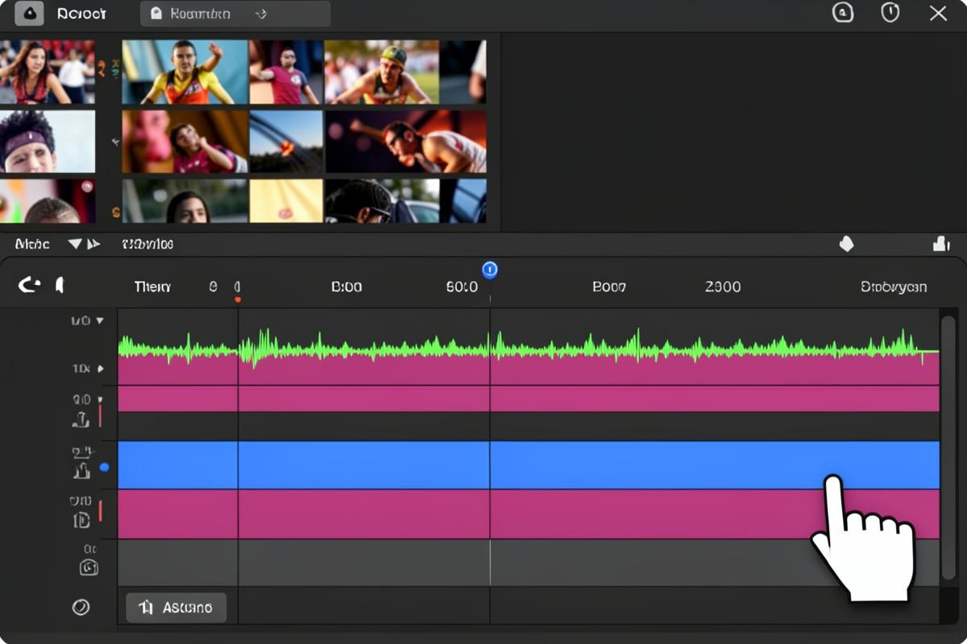Click the marker icon beside the back arrow

tap(59, 285)
